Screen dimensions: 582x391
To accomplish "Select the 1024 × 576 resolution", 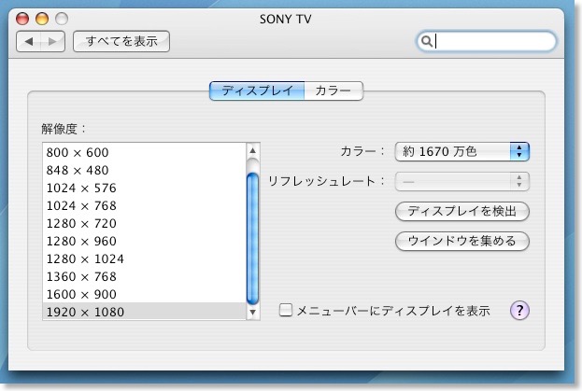I will [144, 188].
